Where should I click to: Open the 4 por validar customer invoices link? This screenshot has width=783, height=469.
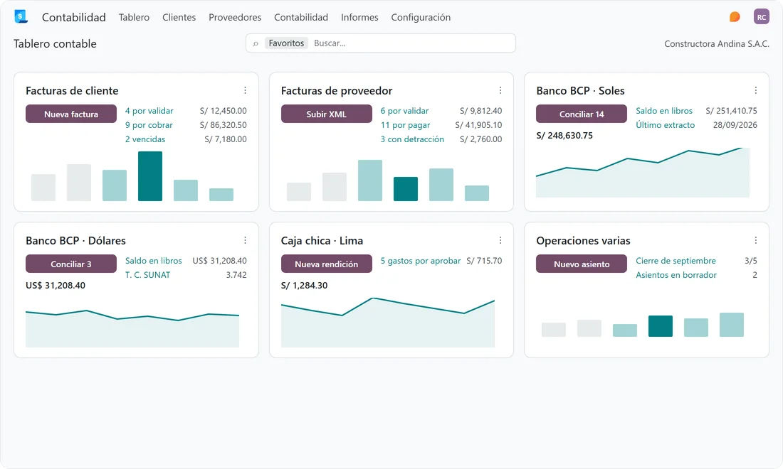149,111
